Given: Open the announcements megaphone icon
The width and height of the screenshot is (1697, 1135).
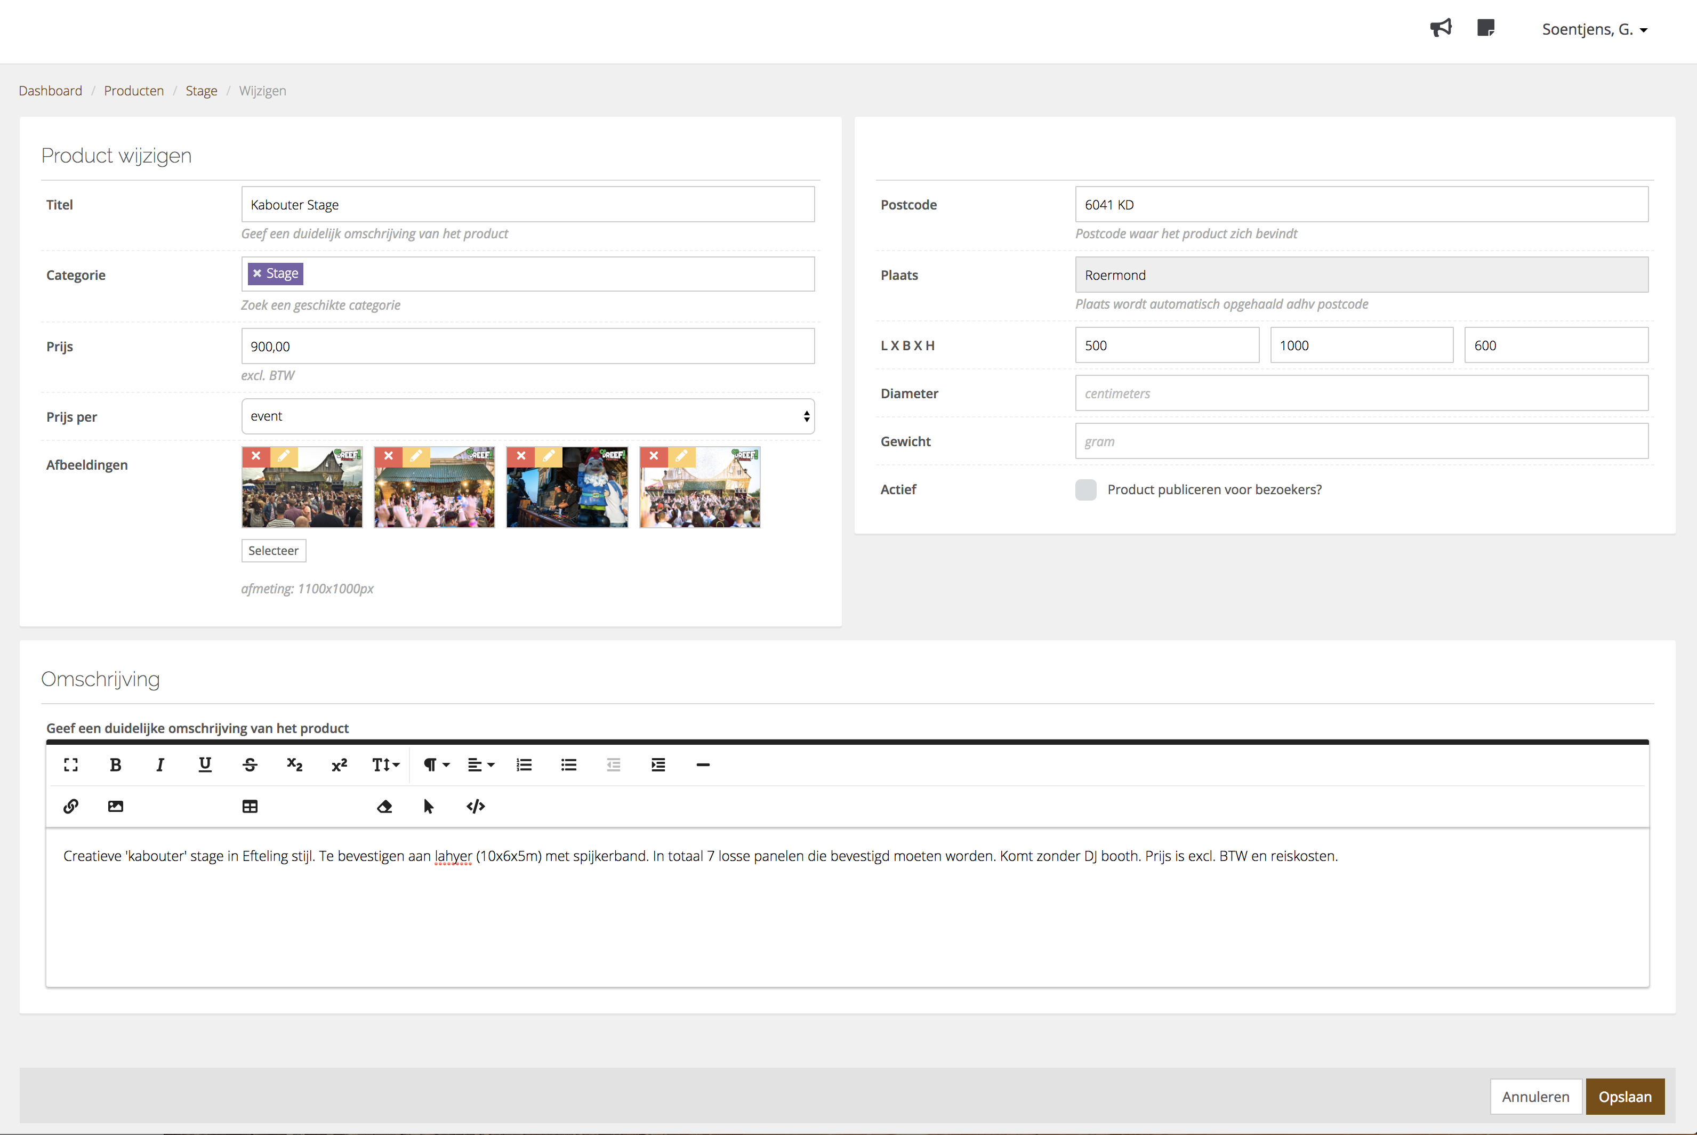Looking at the screenshot, I should tap(1441, 28).
